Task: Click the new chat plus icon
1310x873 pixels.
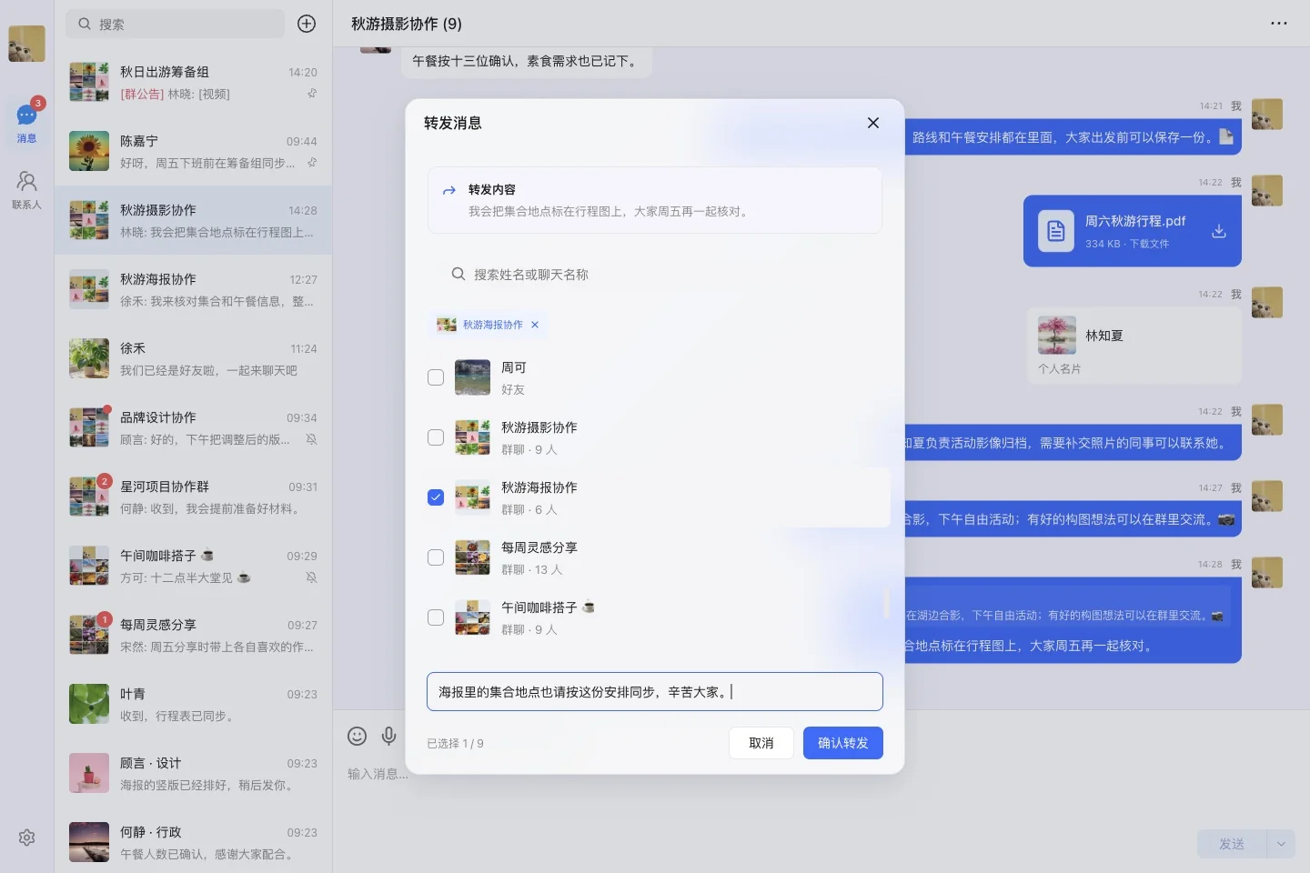Action: 307,24
